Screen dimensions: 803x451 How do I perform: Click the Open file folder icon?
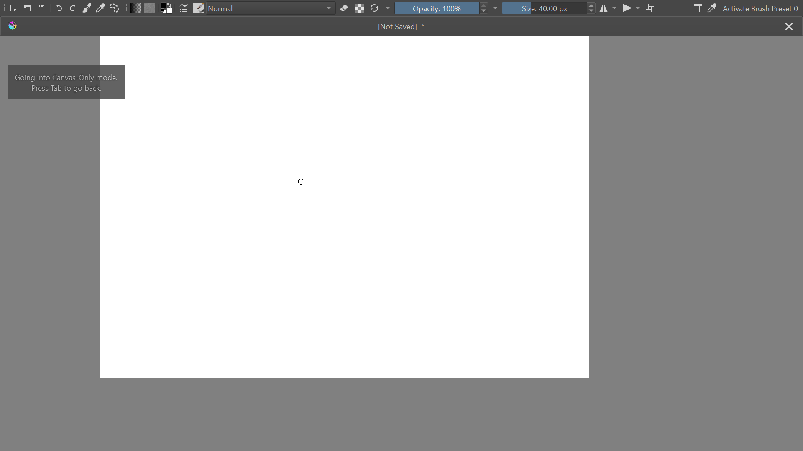click(27, 8)
